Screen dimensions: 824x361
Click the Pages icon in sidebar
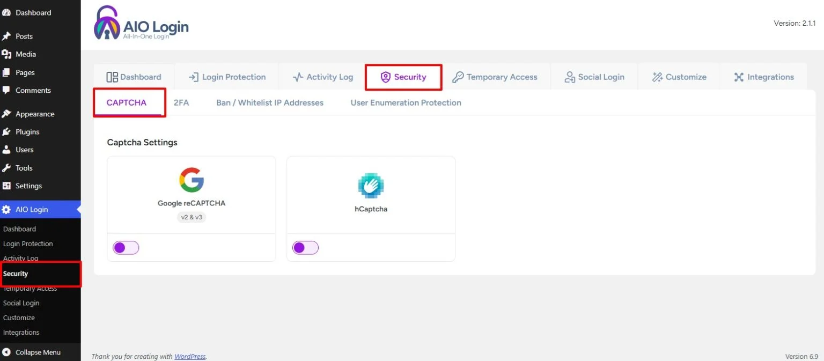tap(6, 72)
